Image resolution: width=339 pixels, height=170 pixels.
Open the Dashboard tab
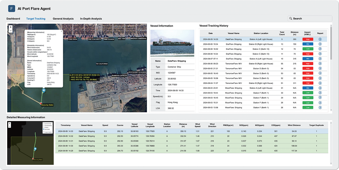[x=13, y=19]
